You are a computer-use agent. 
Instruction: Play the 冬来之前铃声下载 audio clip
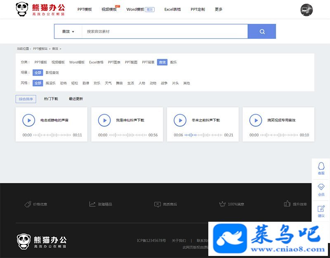180,120
